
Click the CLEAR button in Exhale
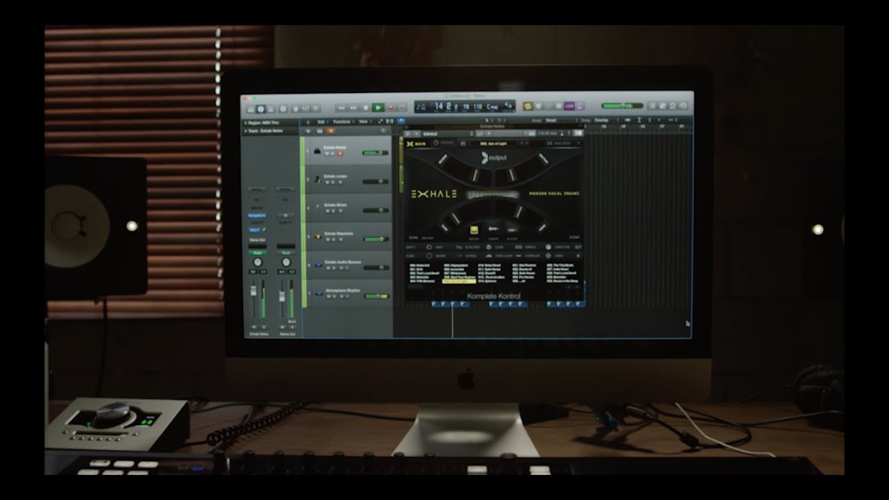pos(575,237)
